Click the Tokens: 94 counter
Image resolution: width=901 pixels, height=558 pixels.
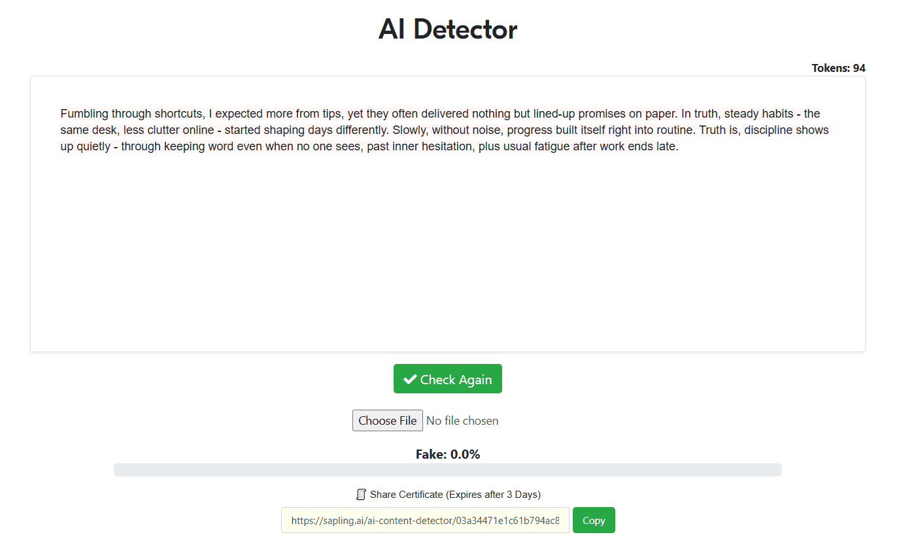838,68
